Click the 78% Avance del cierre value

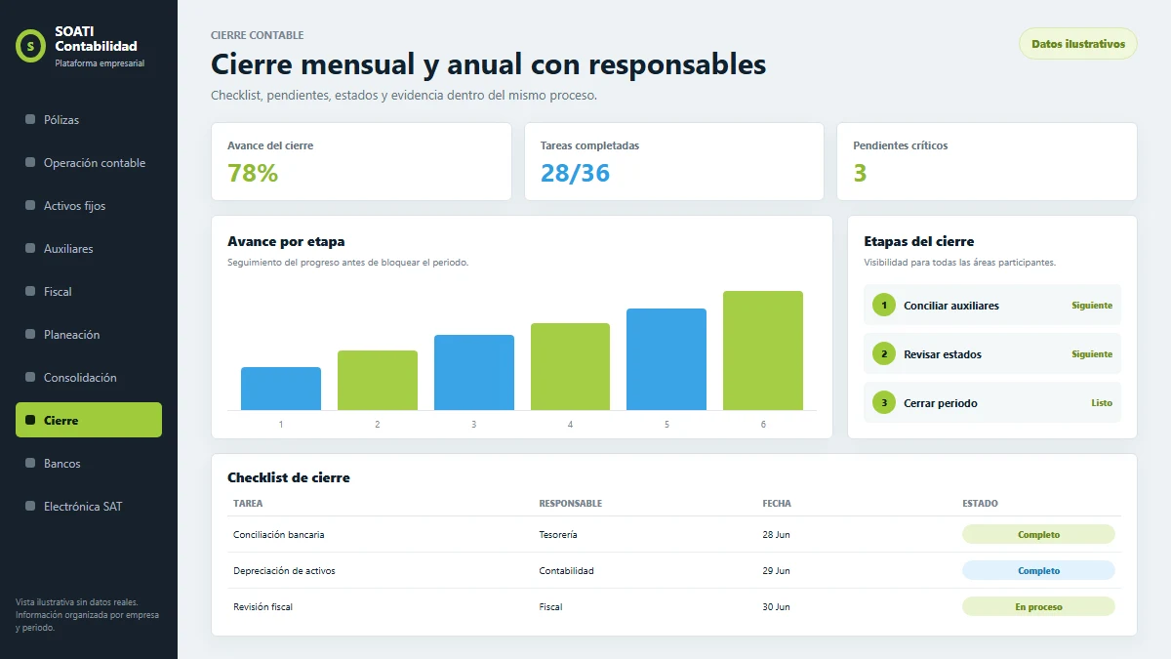tap(253, 174)
